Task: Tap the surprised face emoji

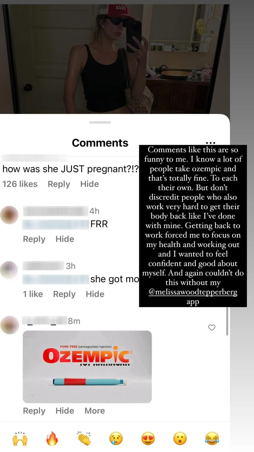Action: point(180,439)
